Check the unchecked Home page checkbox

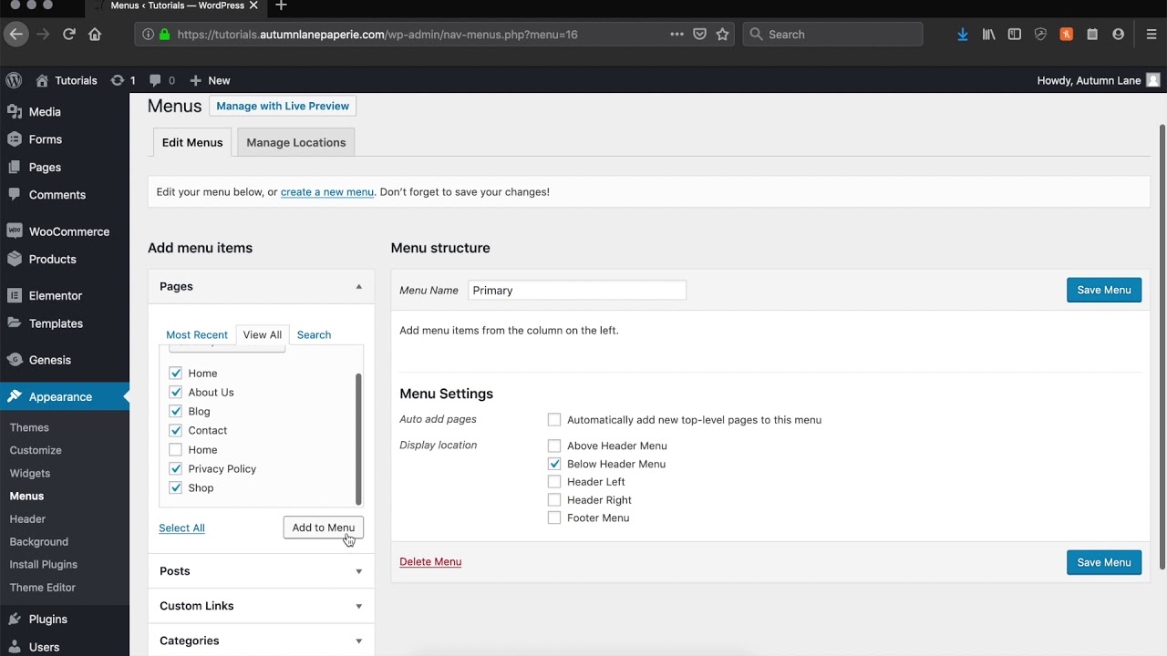click(x=175, y=449)
